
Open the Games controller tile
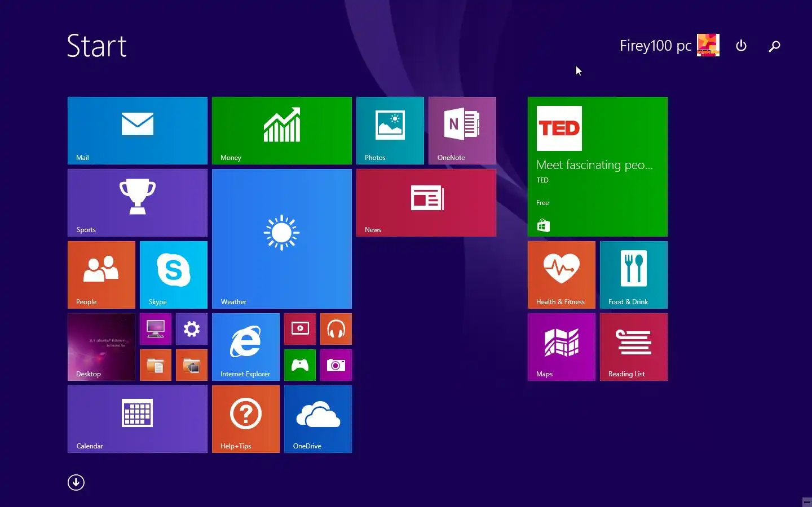300,365
